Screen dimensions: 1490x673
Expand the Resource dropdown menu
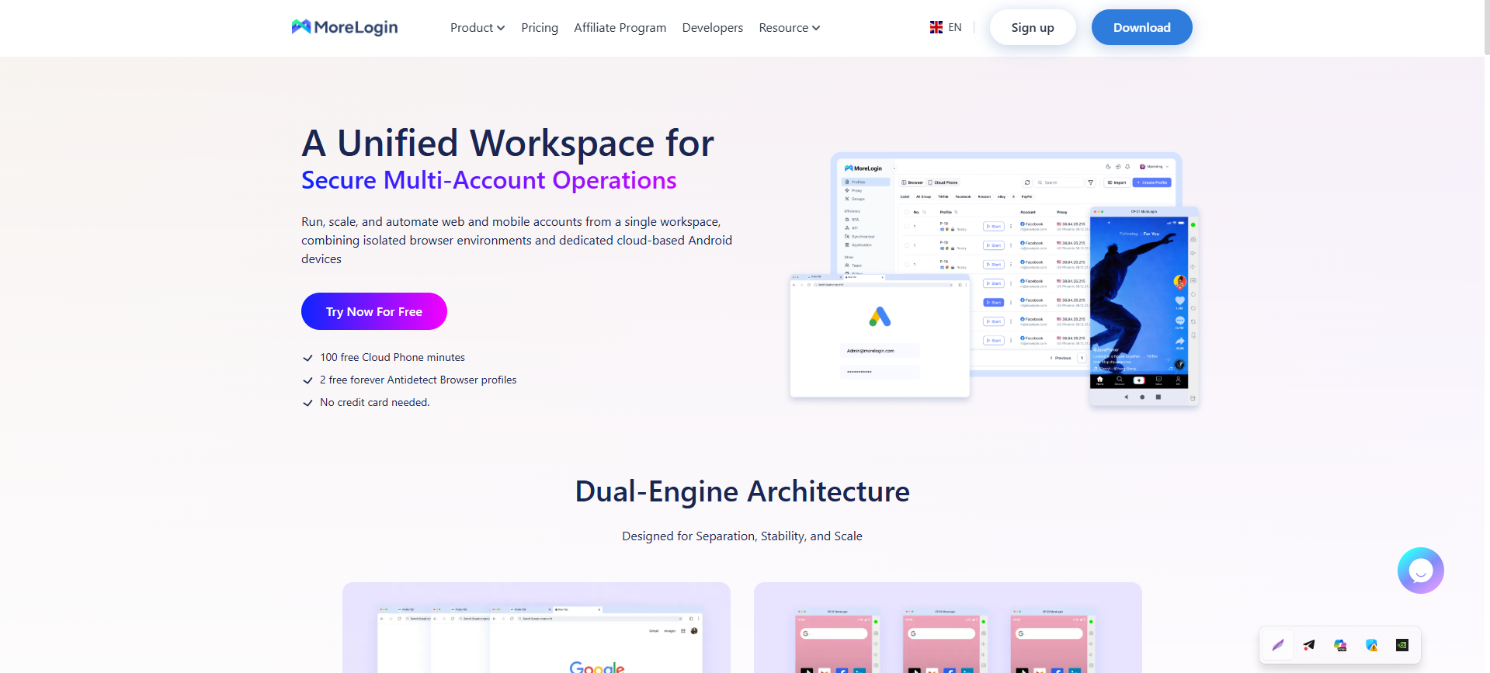(789, 28)
